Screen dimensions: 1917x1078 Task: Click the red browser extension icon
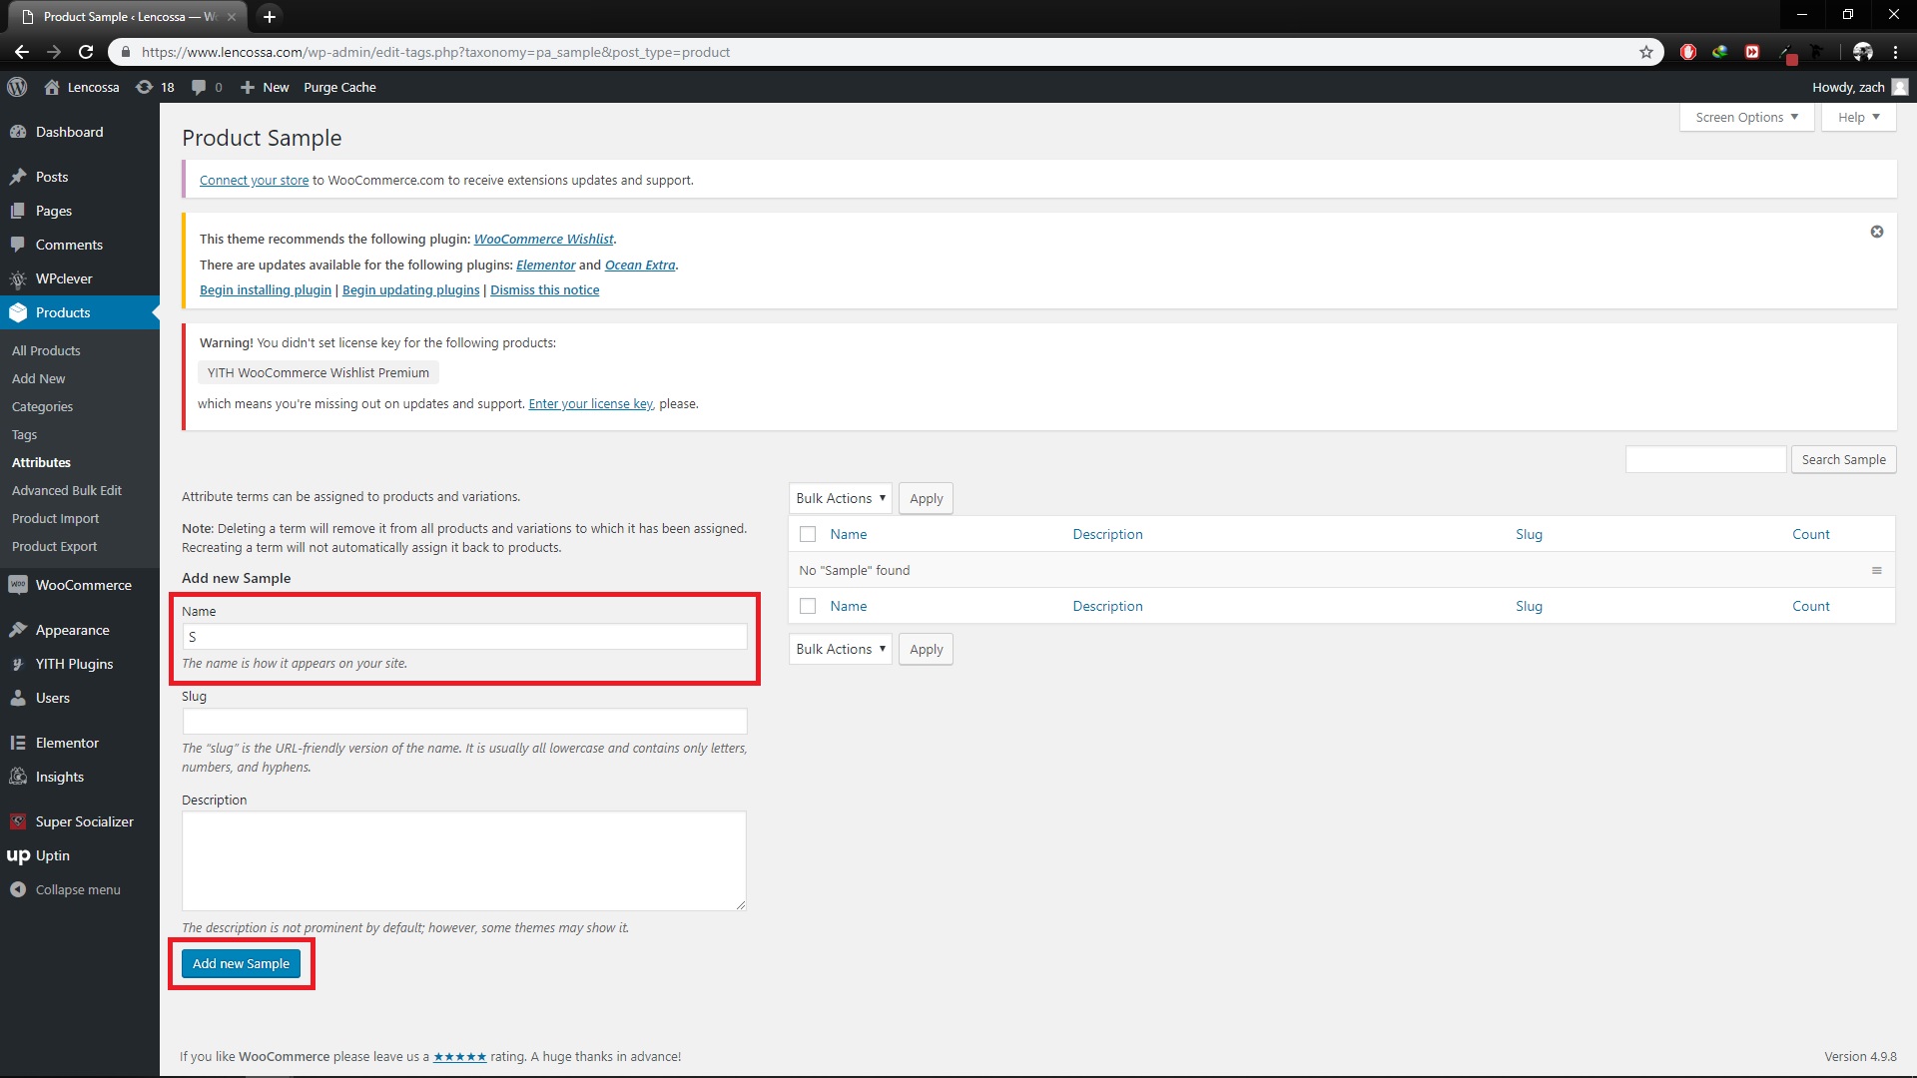1688,52
